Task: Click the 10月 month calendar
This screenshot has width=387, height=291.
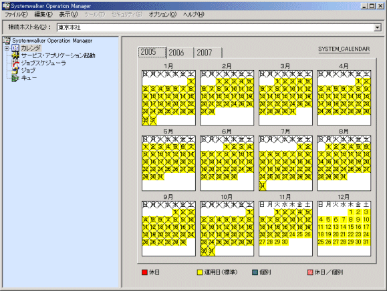Action: (227, 229)
